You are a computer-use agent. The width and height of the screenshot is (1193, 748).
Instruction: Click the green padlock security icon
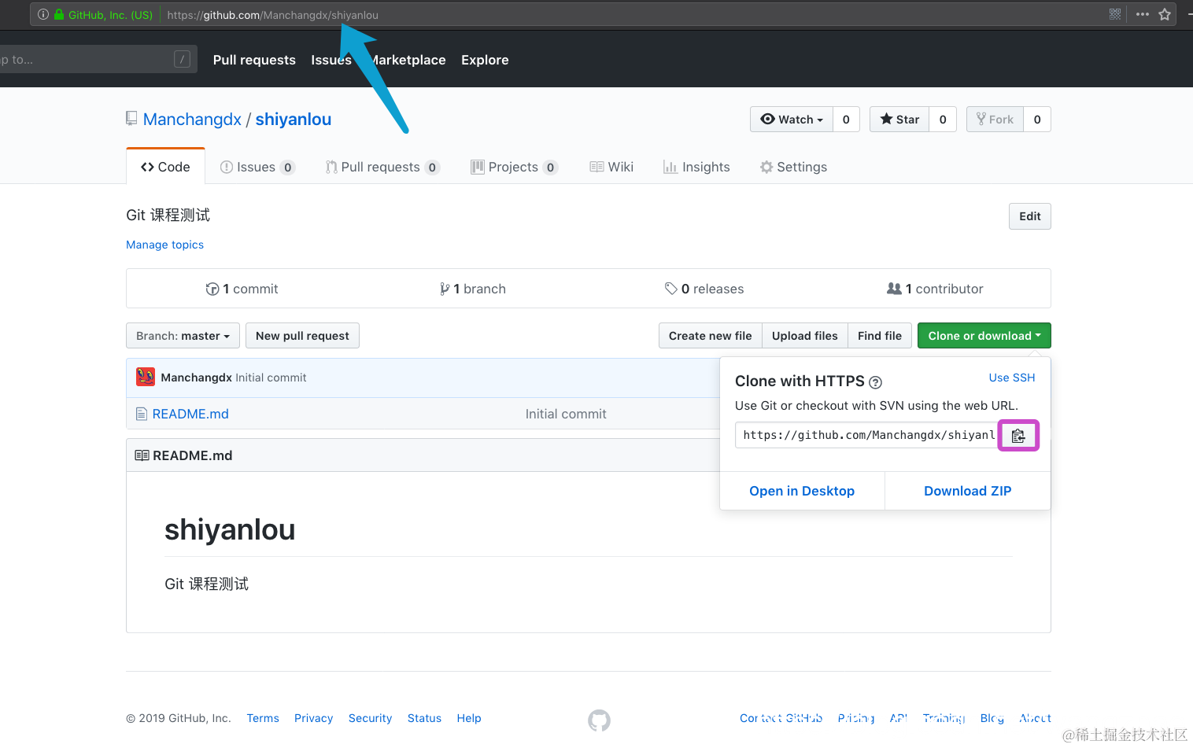coord(59,14)
